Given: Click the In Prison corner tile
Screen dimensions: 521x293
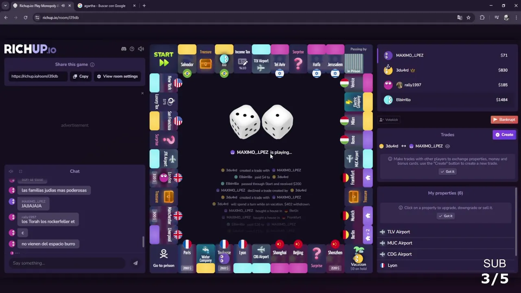Looking at the screenshot, I should 359,59.
